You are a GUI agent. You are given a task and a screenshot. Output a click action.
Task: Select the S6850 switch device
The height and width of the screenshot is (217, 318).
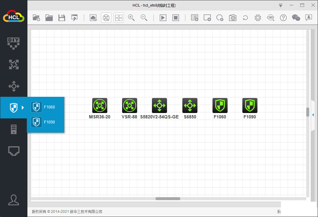pos(190,105)
